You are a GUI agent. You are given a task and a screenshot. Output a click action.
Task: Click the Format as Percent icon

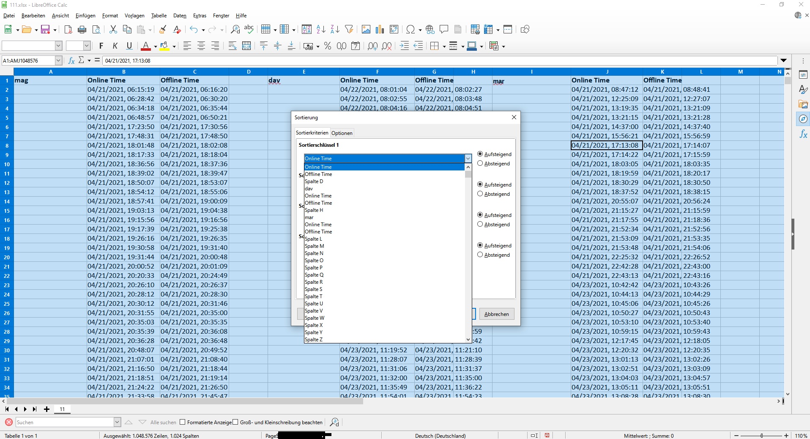(x=328, y=46)
